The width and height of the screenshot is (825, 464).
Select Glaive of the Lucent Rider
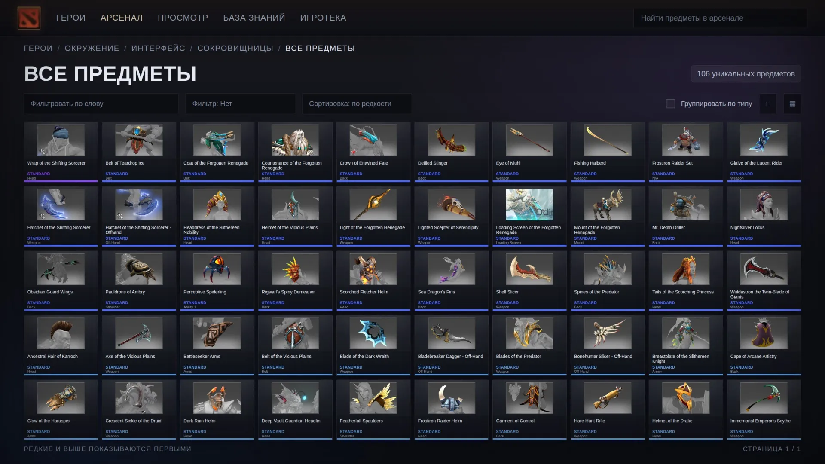764,152
